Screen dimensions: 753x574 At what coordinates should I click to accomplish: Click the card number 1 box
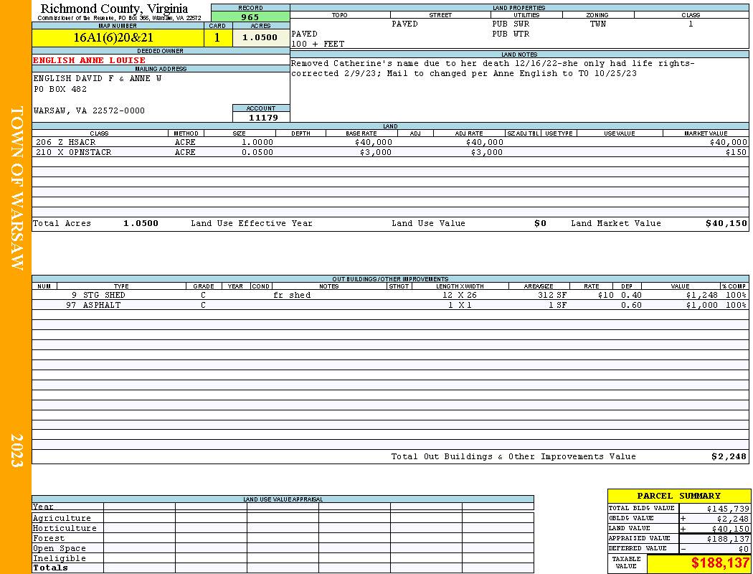point(217,37)
